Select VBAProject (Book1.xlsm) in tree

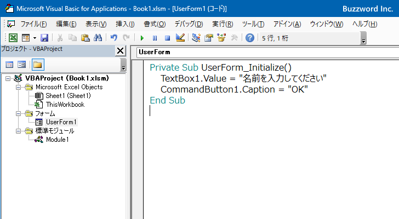67,78
